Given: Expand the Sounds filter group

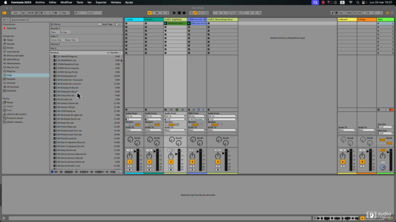Looking at the screenshot, I should (56, 28).
